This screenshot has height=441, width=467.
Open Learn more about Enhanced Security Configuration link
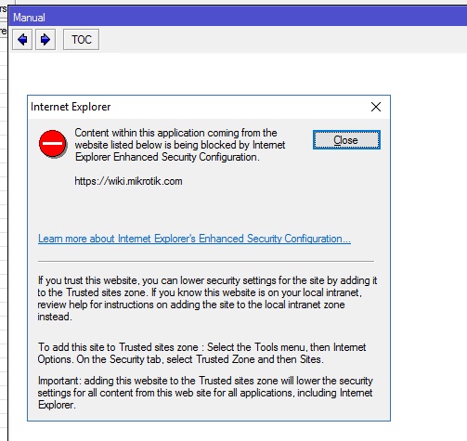(194, 239)
